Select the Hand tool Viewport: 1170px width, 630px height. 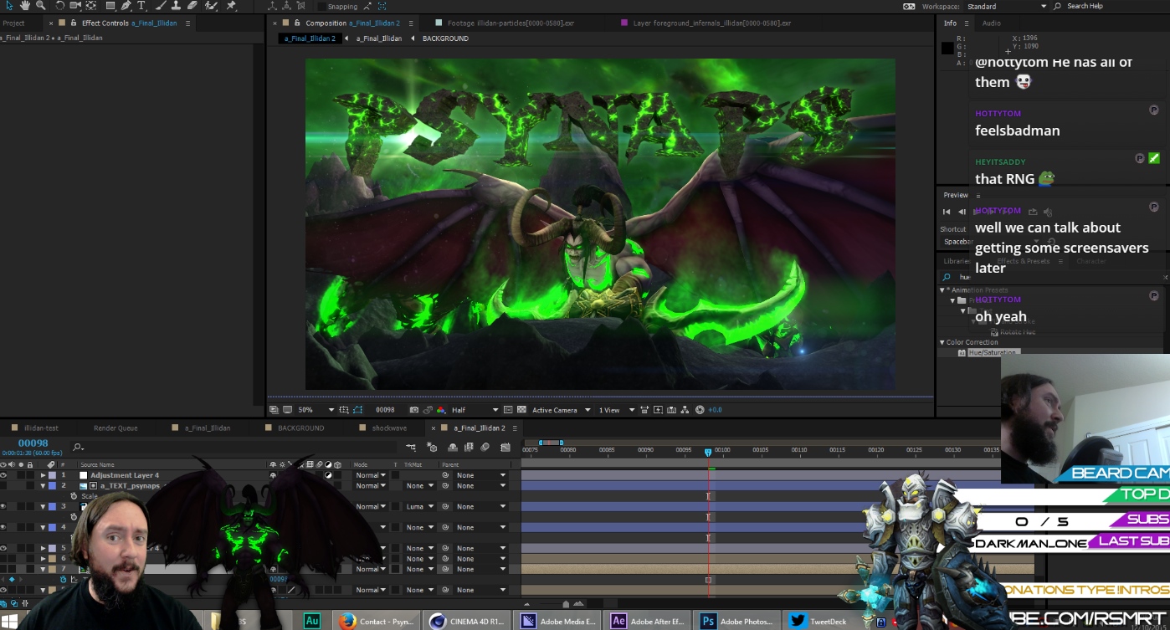pos(25,6)
